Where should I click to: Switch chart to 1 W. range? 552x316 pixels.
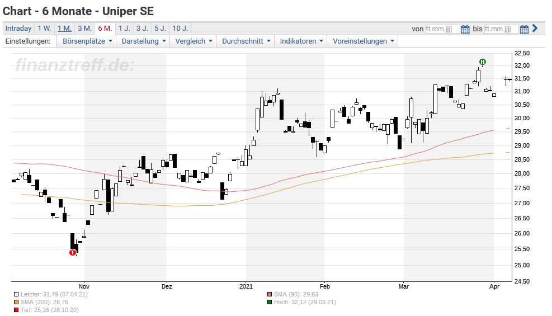45,29
